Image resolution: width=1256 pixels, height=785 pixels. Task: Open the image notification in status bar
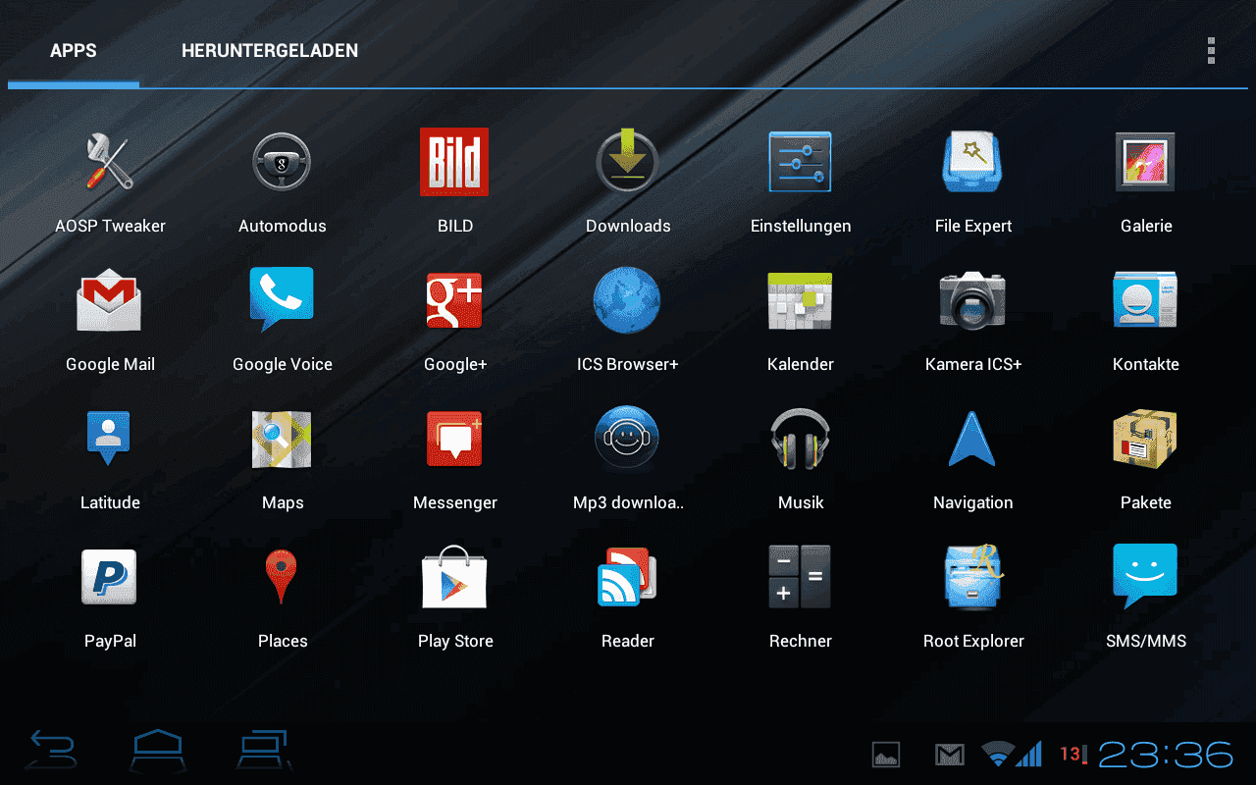pos(886,755)
